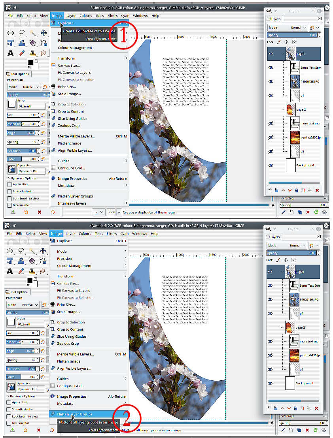Open layer Mode dropdown in upper Layers panel
333x438 pixels.
click(288, 28)
